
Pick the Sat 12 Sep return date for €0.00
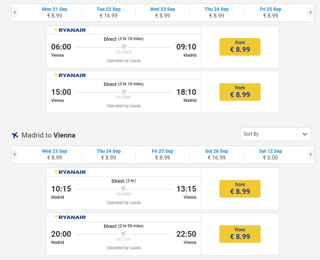(x=270, y=154)
